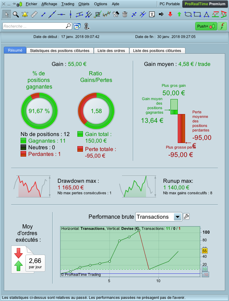Toggle the pin window icon

point(14,4)
